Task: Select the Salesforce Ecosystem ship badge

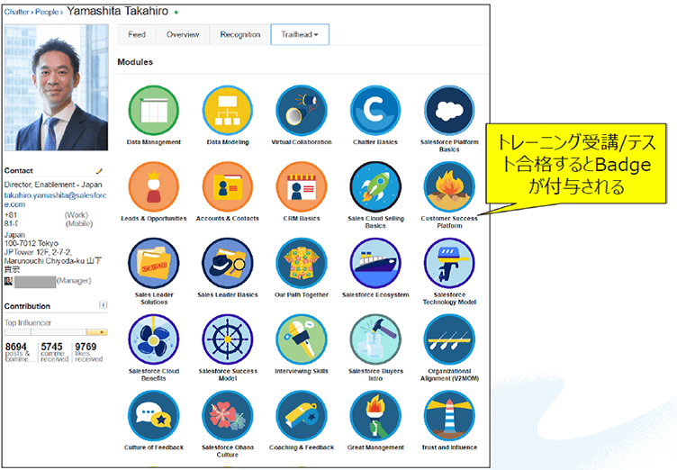Action: (x=375, y=263)
